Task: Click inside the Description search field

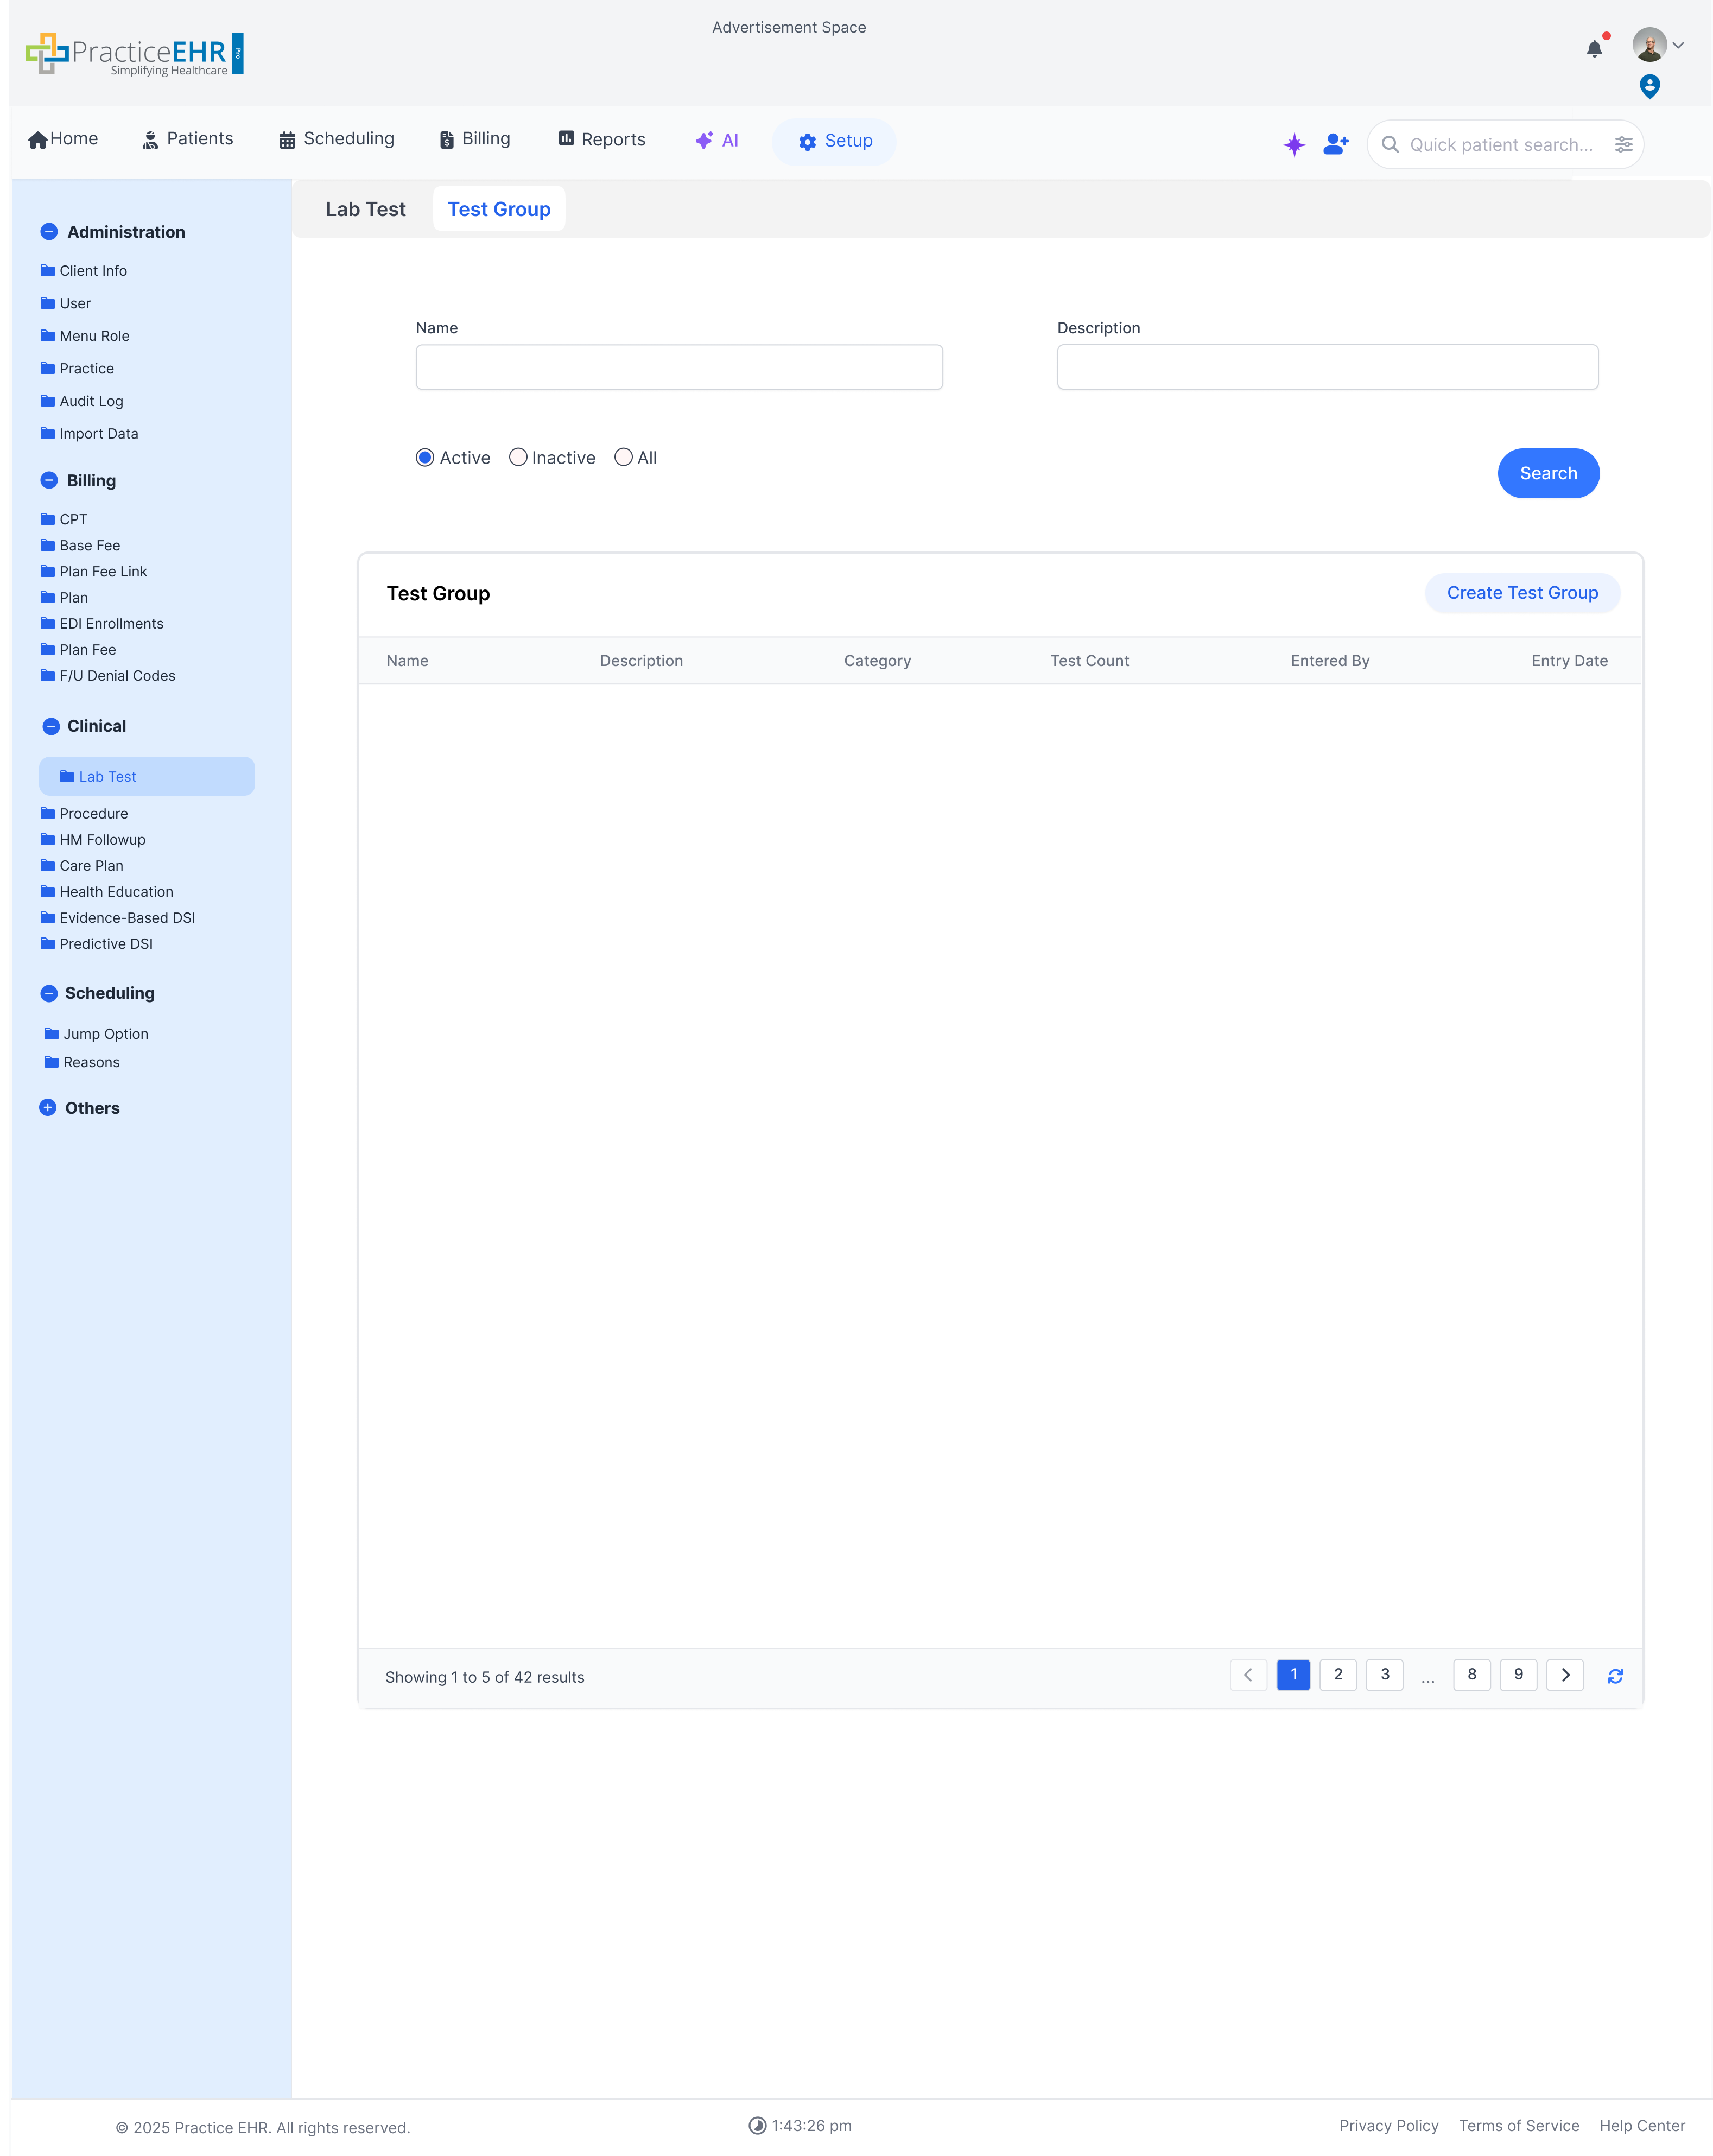Action: pos(1327,367)
